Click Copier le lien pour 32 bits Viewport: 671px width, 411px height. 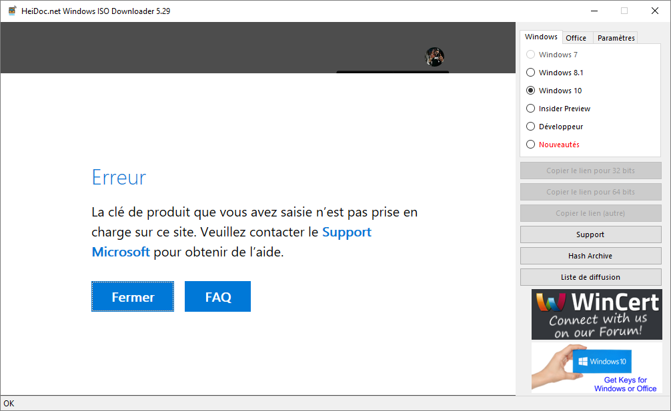[x=590, y=171]
